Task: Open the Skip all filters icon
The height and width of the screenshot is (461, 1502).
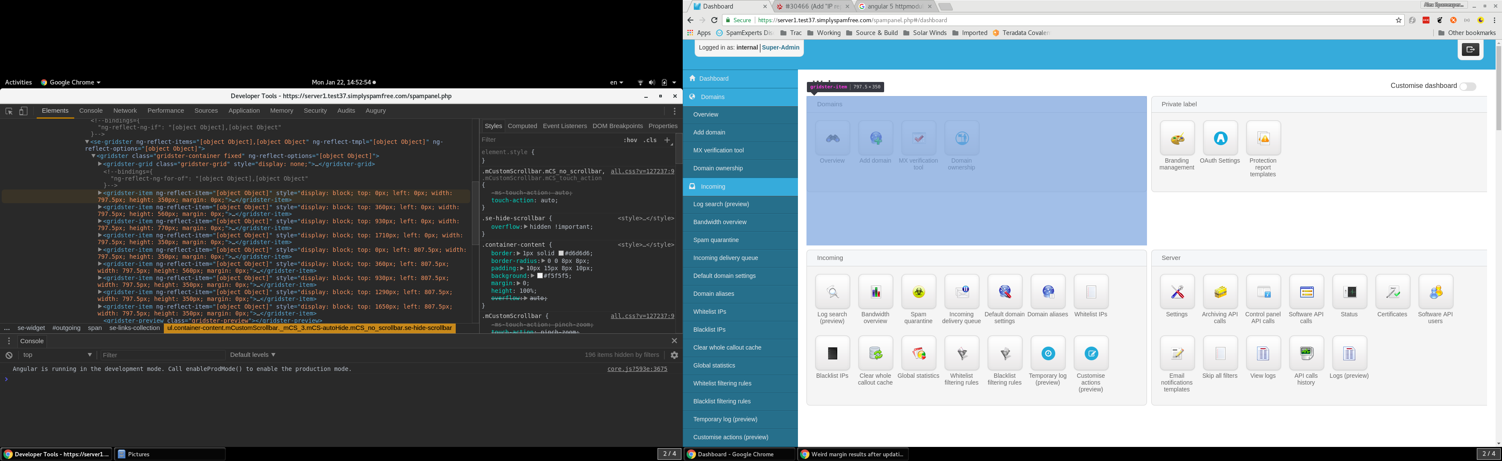Action: pyautogui.click(x=1220, y=353)
